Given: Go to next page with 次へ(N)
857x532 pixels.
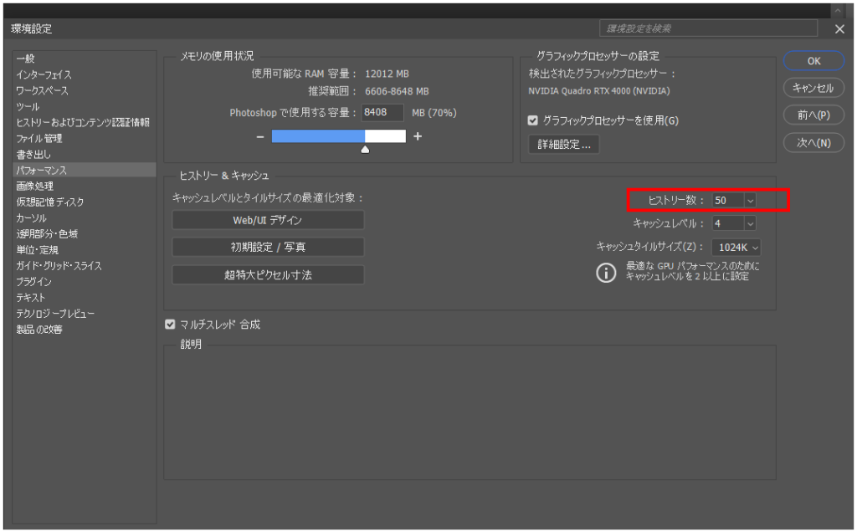Looking at the screenshot, I should point(813,142).
